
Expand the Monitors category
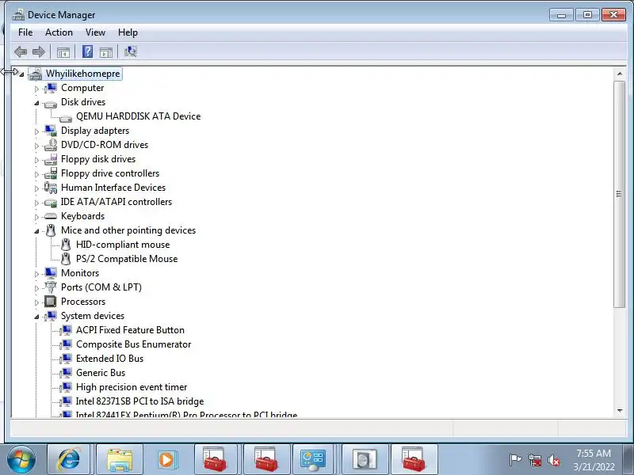point(36,274)
